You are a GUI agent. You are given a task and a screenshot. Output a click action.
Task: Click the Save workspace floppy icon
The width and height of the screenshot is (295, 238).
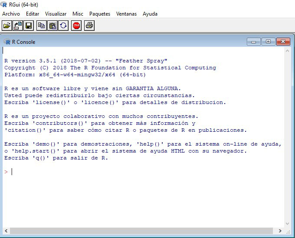[x=29, y=26]
